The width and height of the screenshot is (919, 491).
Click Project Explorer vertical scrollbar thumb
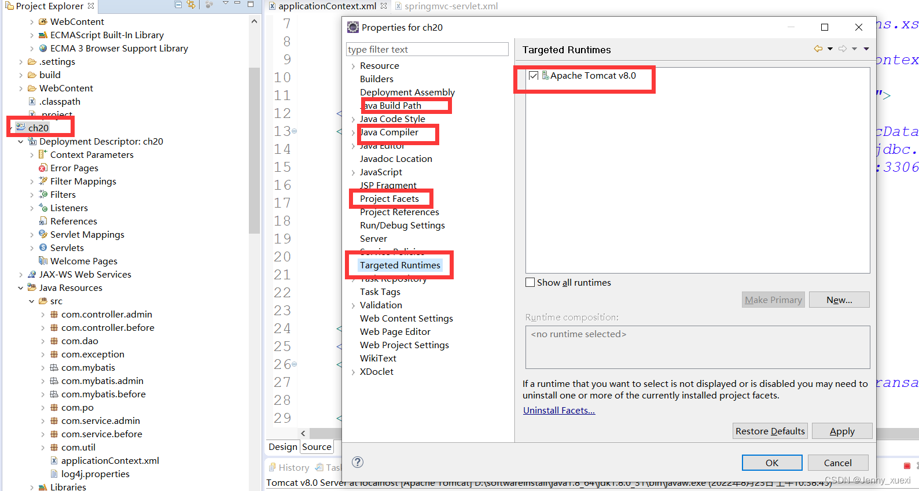pos(254,150)
